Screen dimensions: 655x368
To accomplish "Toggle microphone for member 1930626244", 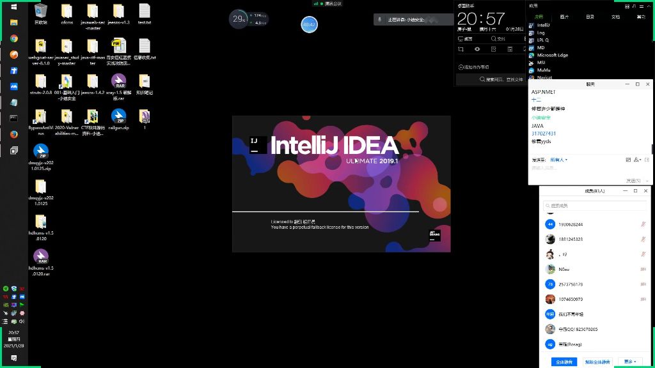I will [x=643, y=224].
